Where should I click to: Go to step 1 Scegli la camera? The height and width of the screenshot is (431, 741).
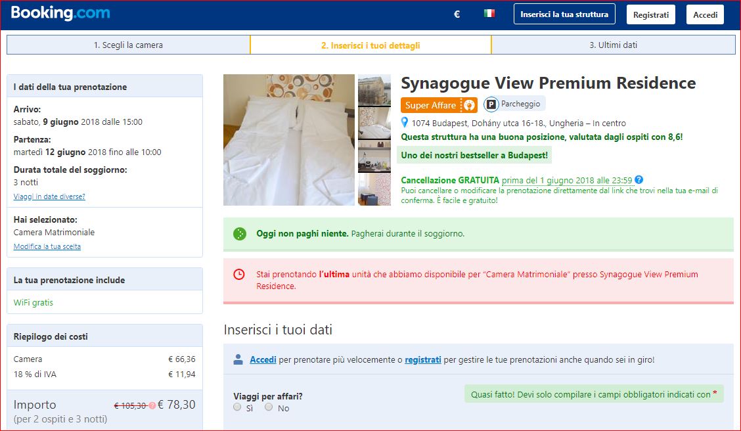tap(128, 45)
